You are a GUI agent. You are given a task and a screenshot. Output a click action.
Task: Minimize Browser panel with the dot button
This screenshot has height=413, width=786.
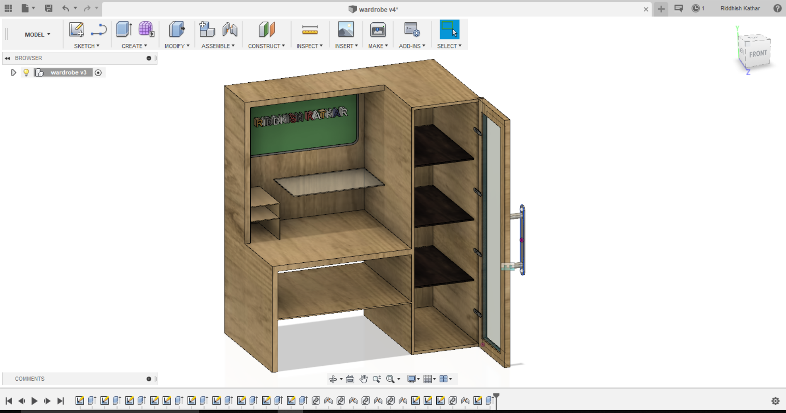[x=149, y=58]
